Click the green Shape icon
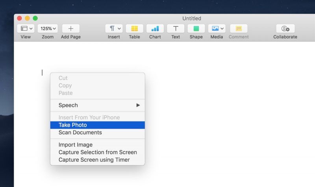The image size is (315, 187). 196,28
